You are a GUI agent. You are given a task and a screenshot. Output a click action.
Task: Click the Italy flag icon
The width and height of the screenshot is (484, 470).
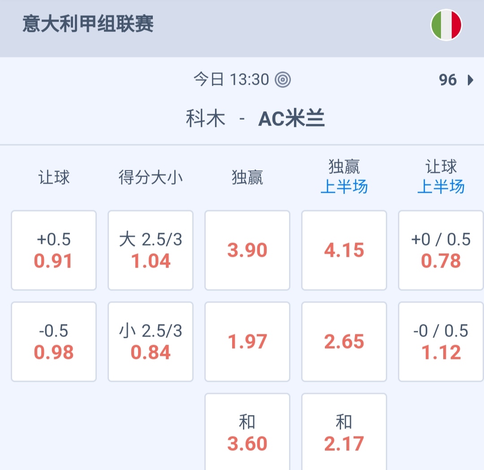tap(446, 25)
